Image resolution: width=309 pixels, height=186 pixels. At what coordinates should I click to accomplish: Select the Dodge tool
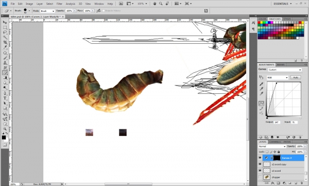[5, 88]
